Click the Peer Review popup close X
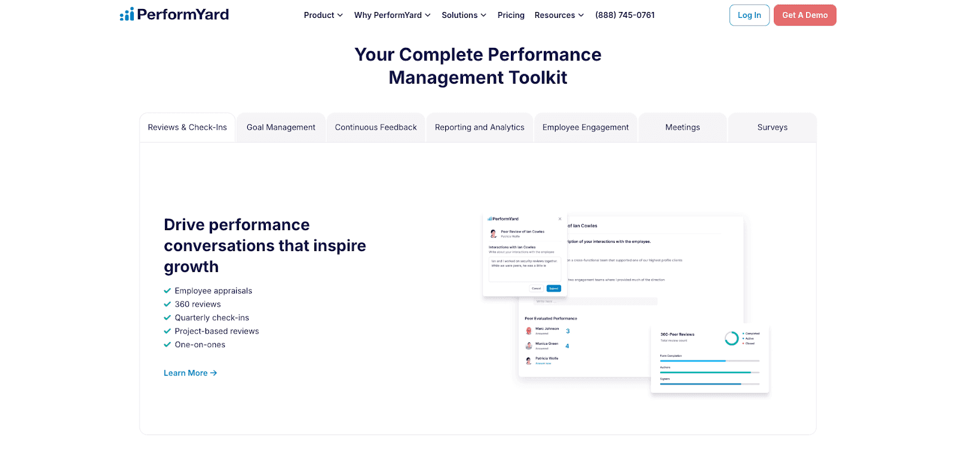This screenshot has height=471, width=956. click(560, 219)
